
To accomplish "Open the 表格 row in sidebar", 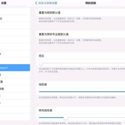I will click(x=15, y=89).
